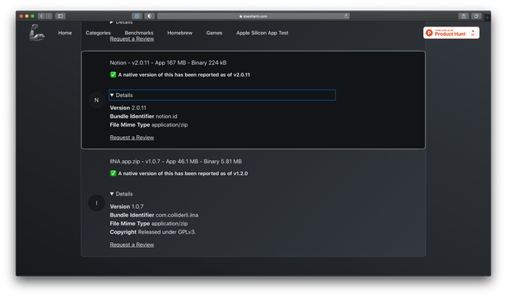Click Safari back navigation arrow
Viewport: 507px width, 297px height.
[42, 16]
